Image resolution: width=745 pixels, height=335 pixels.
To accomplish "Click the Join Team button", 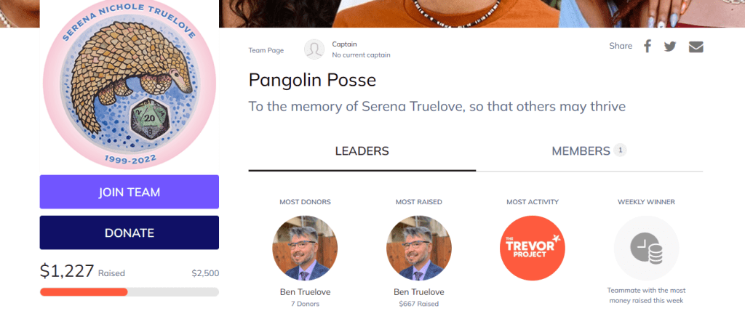I will [x=130, y=192].
